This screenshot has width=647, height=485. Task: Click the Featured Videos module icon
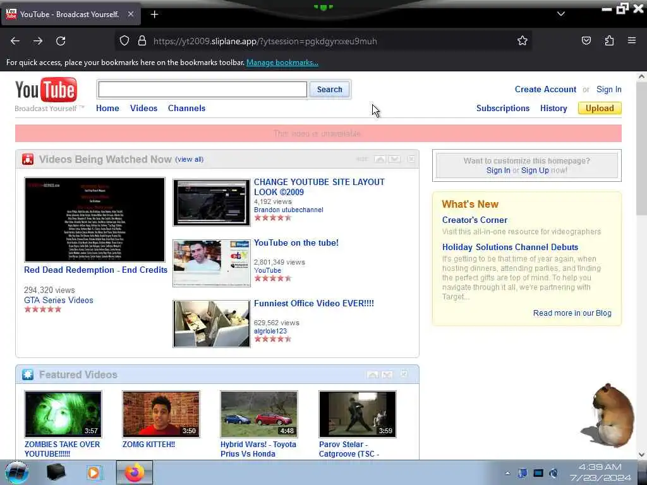[x=28, y=374]
